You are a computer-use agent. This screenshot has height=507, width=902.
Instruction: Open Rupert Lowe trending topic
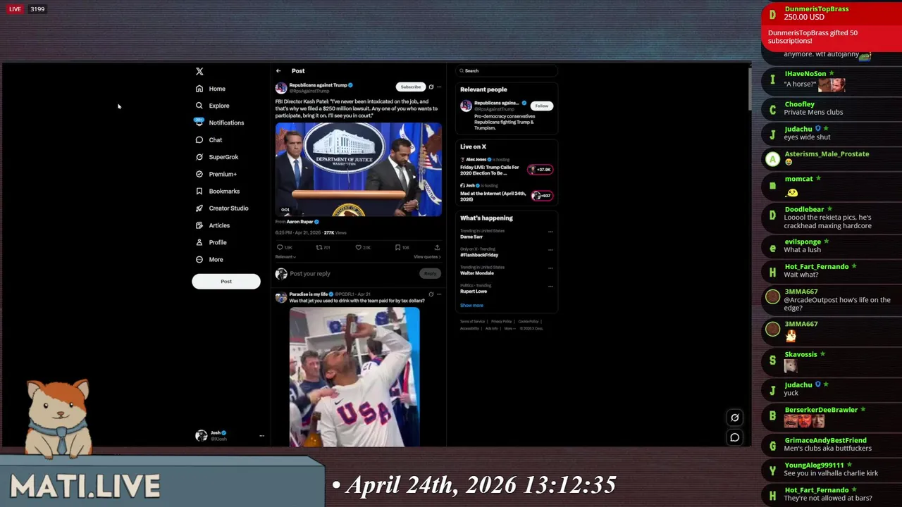pyautogui.click(x=474, y=292)
